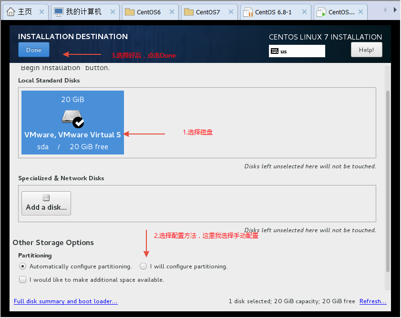401x318 pixels.
Task: Click the keyboard icon next to us
Action: (275, 51)
